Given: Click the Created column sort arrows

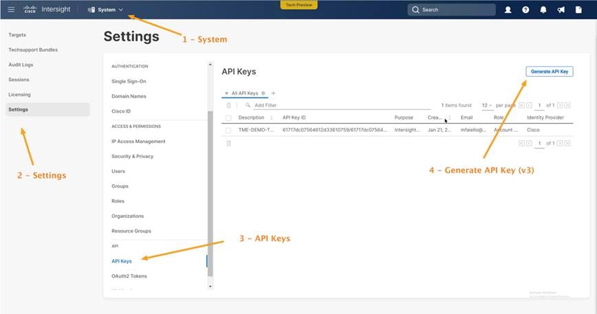Looking at the screenshot, I should 450,118.
